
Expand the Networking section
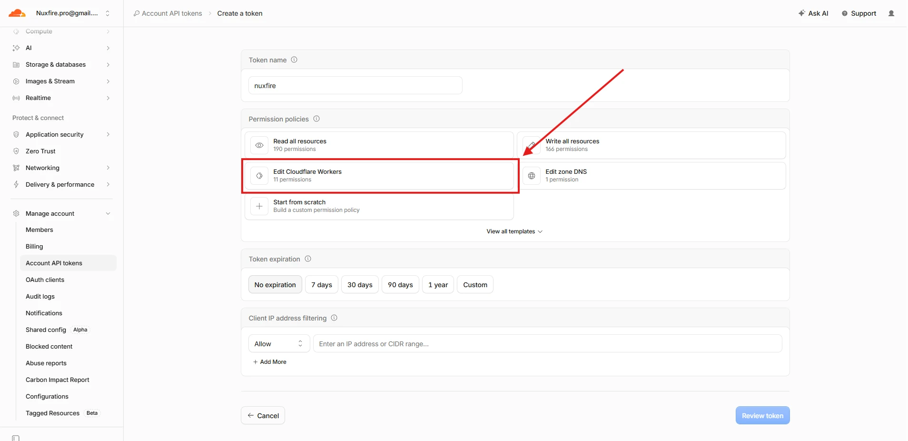pyautogui.click(x=108, y=168)
